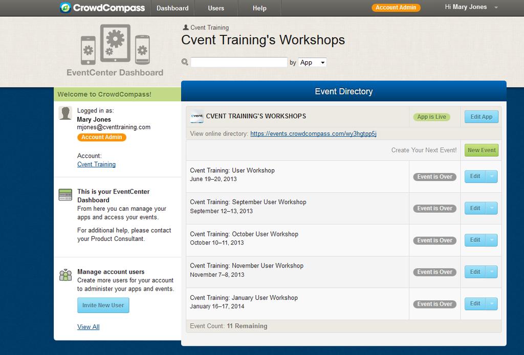The image size is (524, 355).
Task: Click Event is Over badge for September workshop
Action: [x=434, y=208]
